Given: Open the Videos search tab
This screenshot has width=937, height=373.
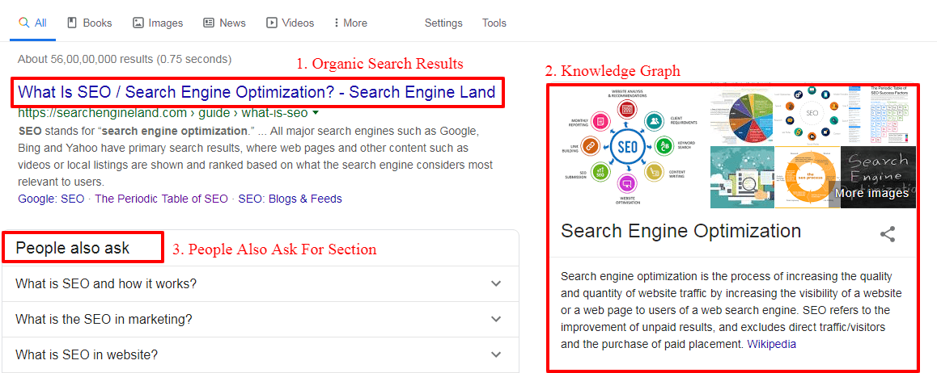Looking at the screenshot, I should pyautogui.click(x=290, y=23).
